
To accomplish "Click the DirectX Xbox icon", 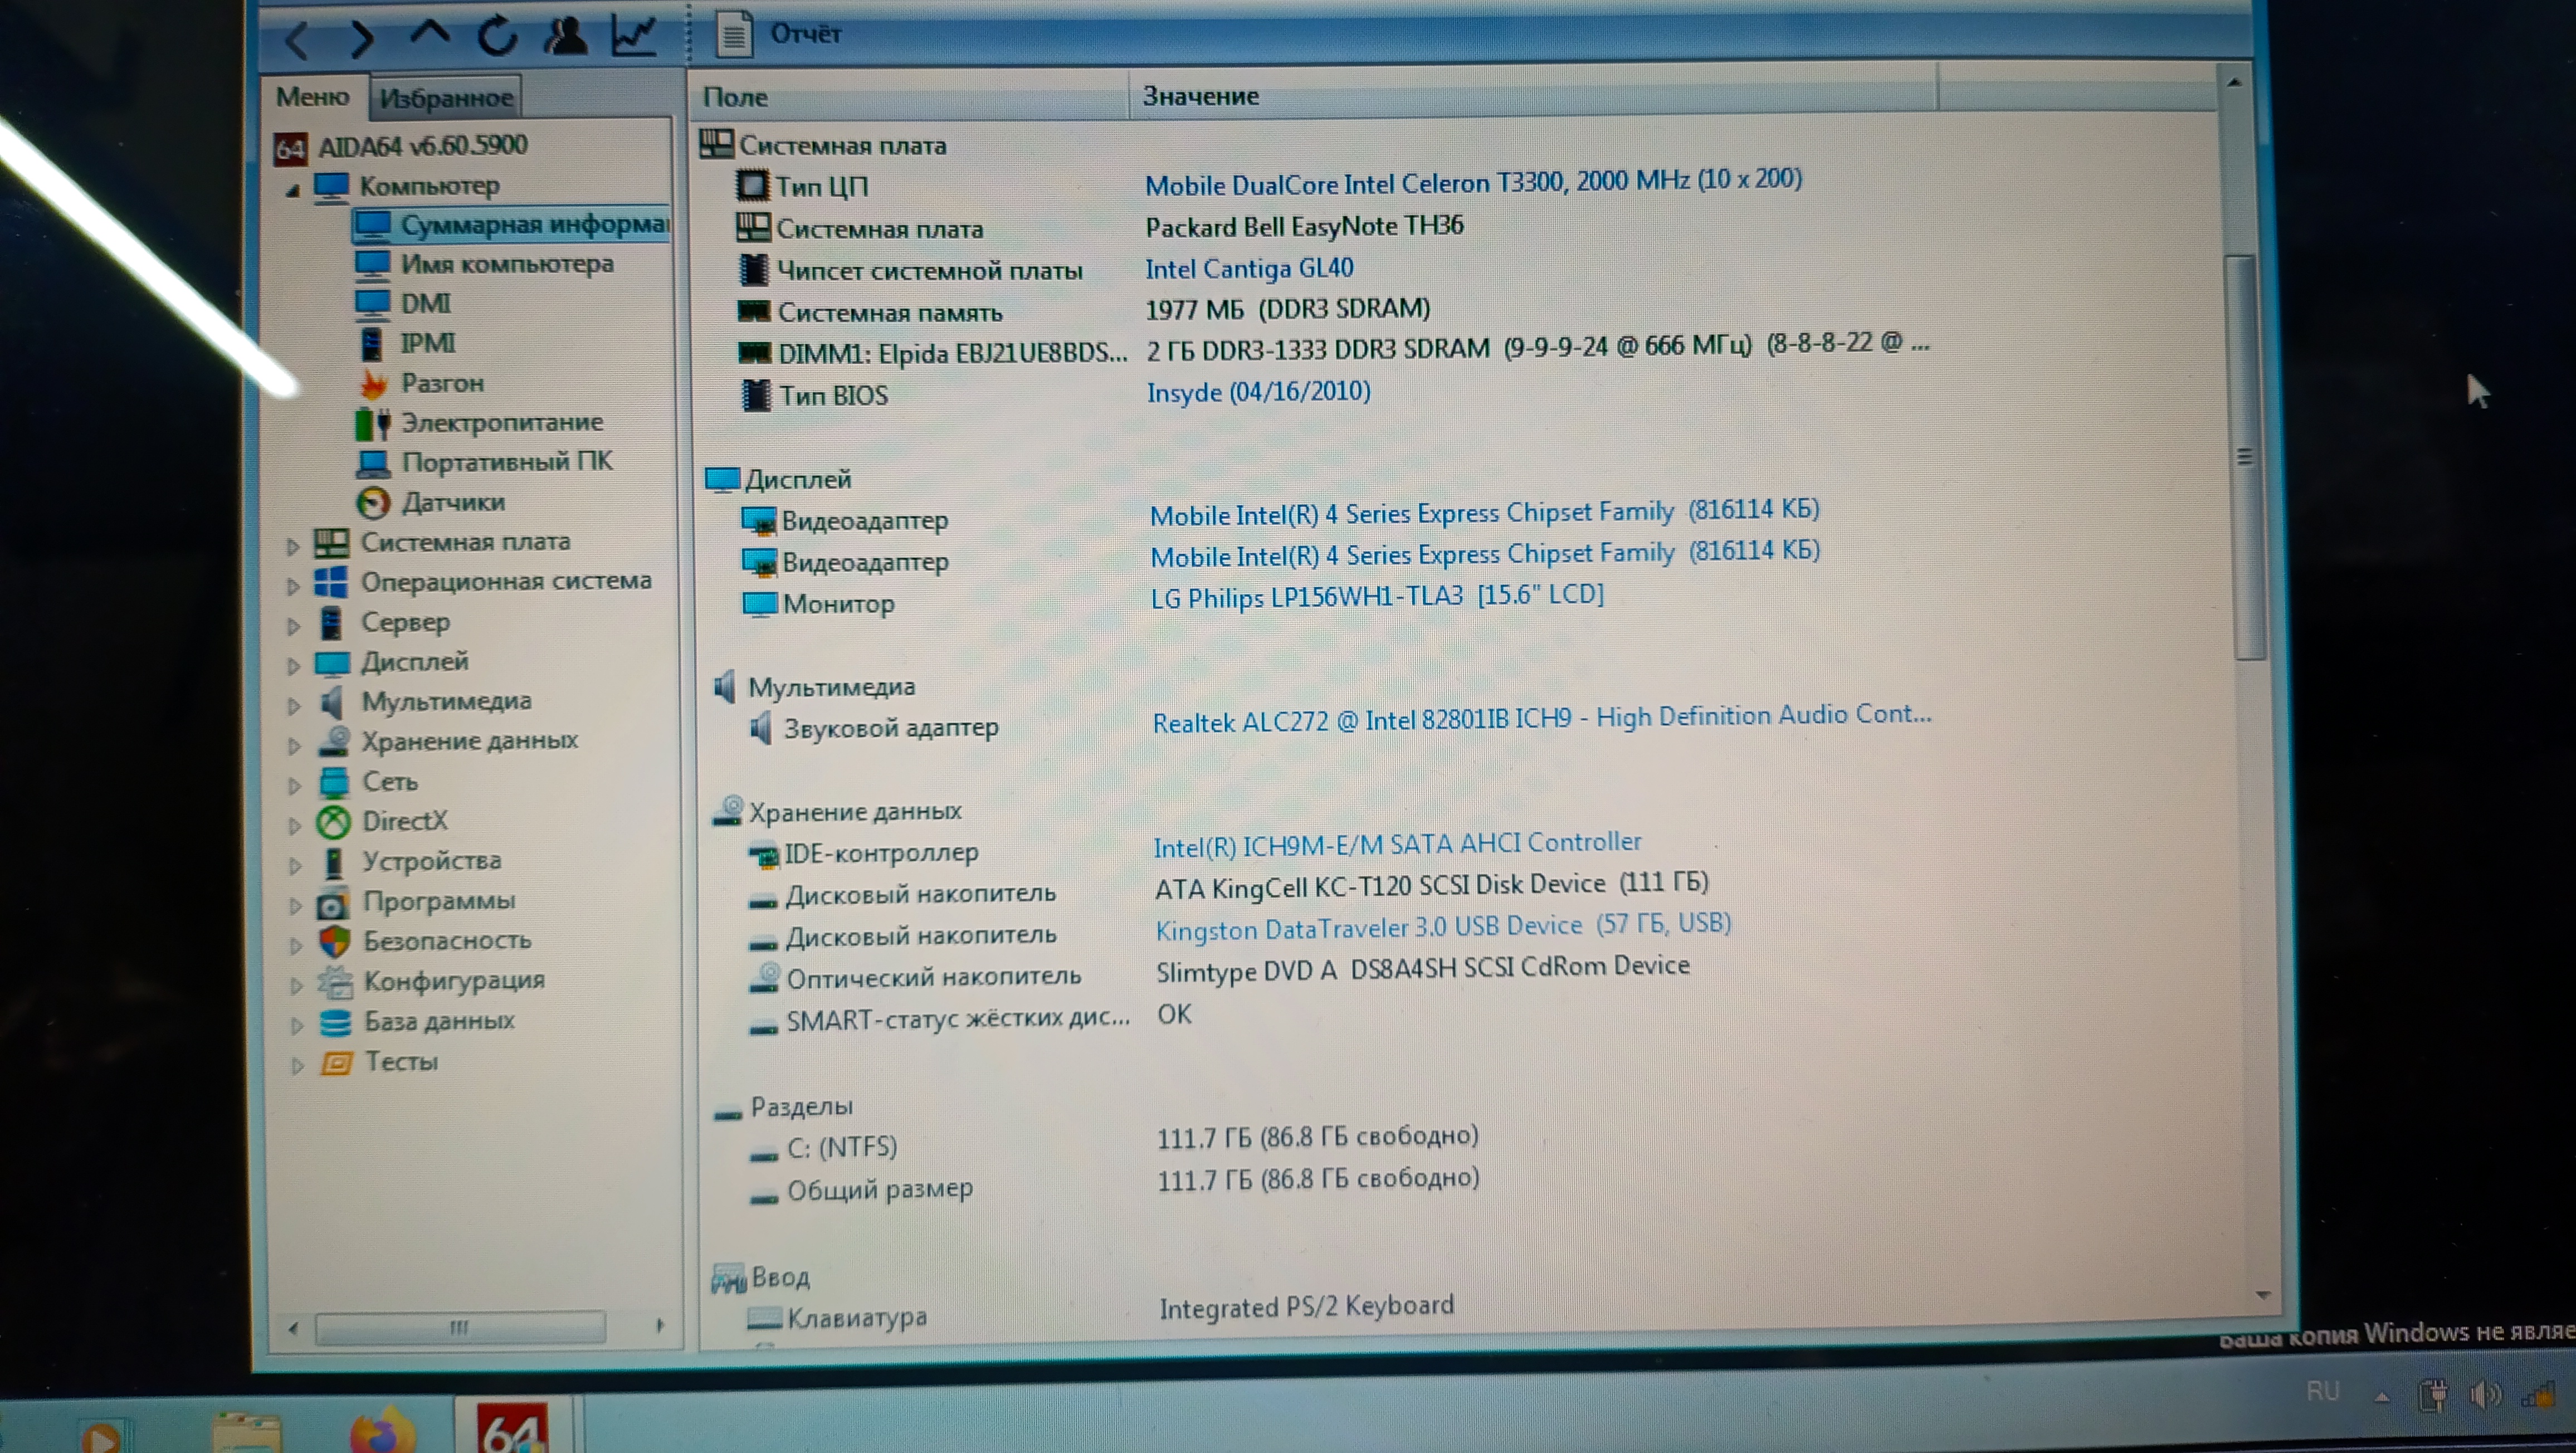I will click(333, 822).
